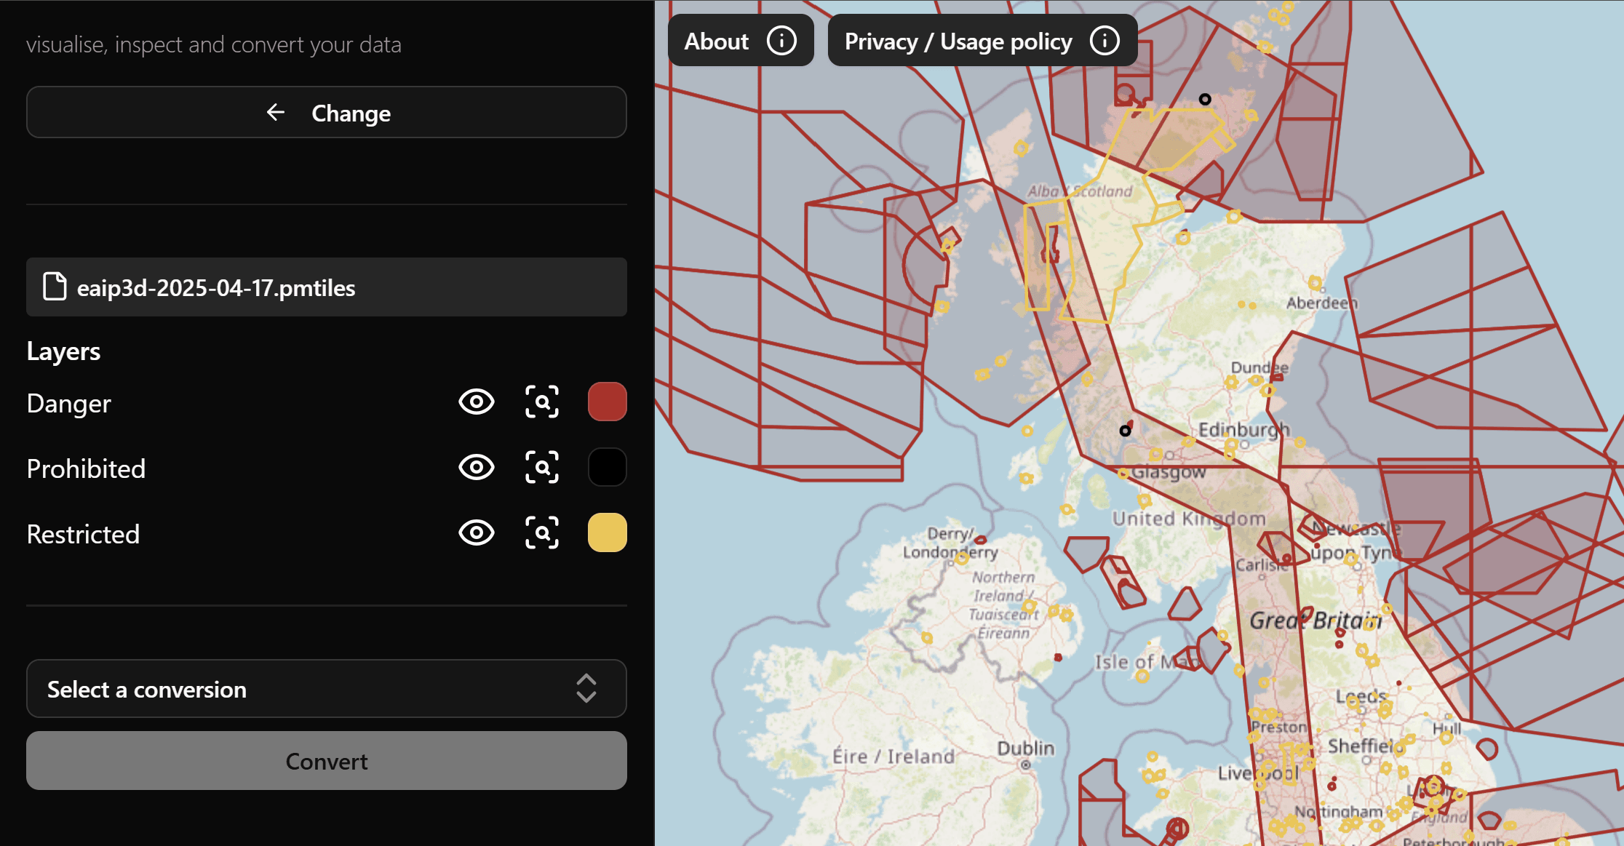Click the conversion dropdown chevron arrows
1624x846 pixels.
(x=586, y=689)
